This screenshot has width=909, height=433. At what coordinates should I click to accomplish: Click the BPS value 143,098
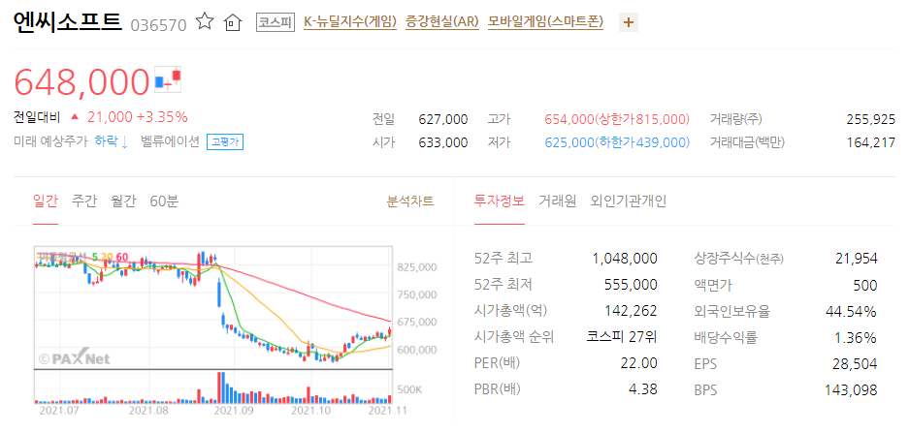[x=851, y=389]
